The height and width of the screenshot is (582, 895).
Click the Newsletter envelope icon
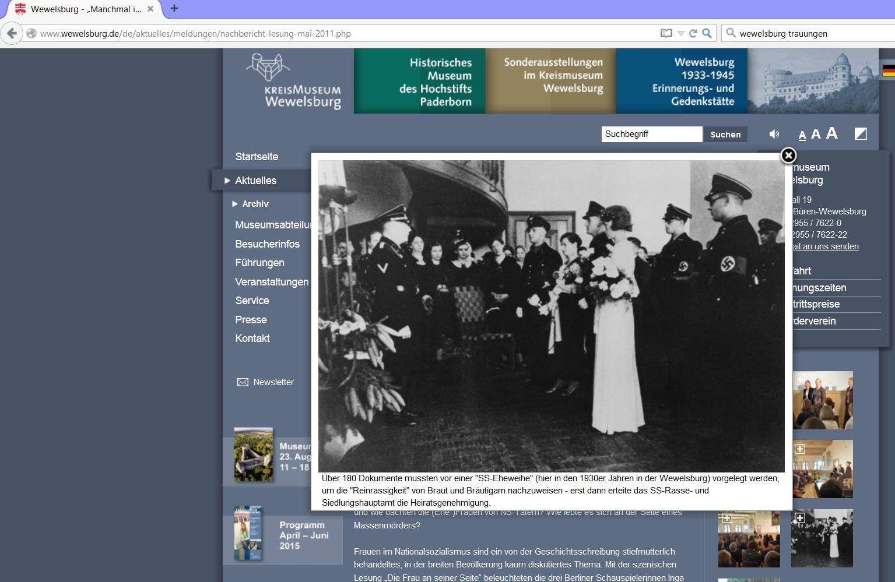243,382
